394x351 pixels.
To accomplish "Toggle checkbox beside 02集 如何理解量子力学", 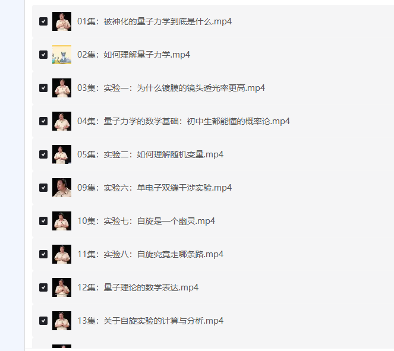I will coord(43,55).
